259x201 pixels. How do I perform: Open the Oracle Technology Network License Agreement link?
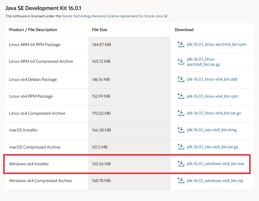click(x=115, y=16)
